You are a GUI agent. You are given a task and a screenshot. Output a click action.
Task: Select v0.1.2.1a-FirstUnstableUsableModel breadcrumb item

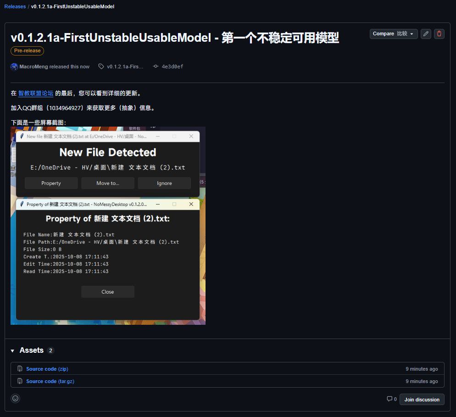(72, 6)
